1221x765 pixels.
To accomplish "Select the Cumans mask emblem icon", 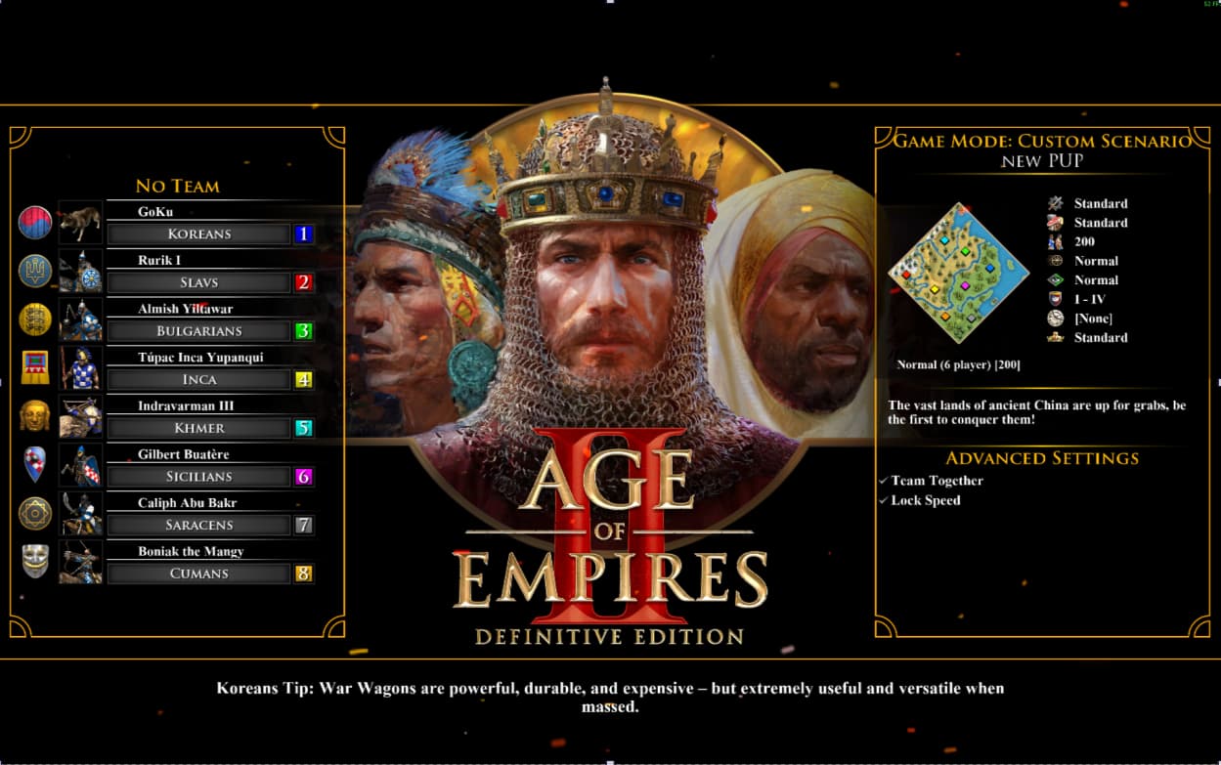I will 35,561.
